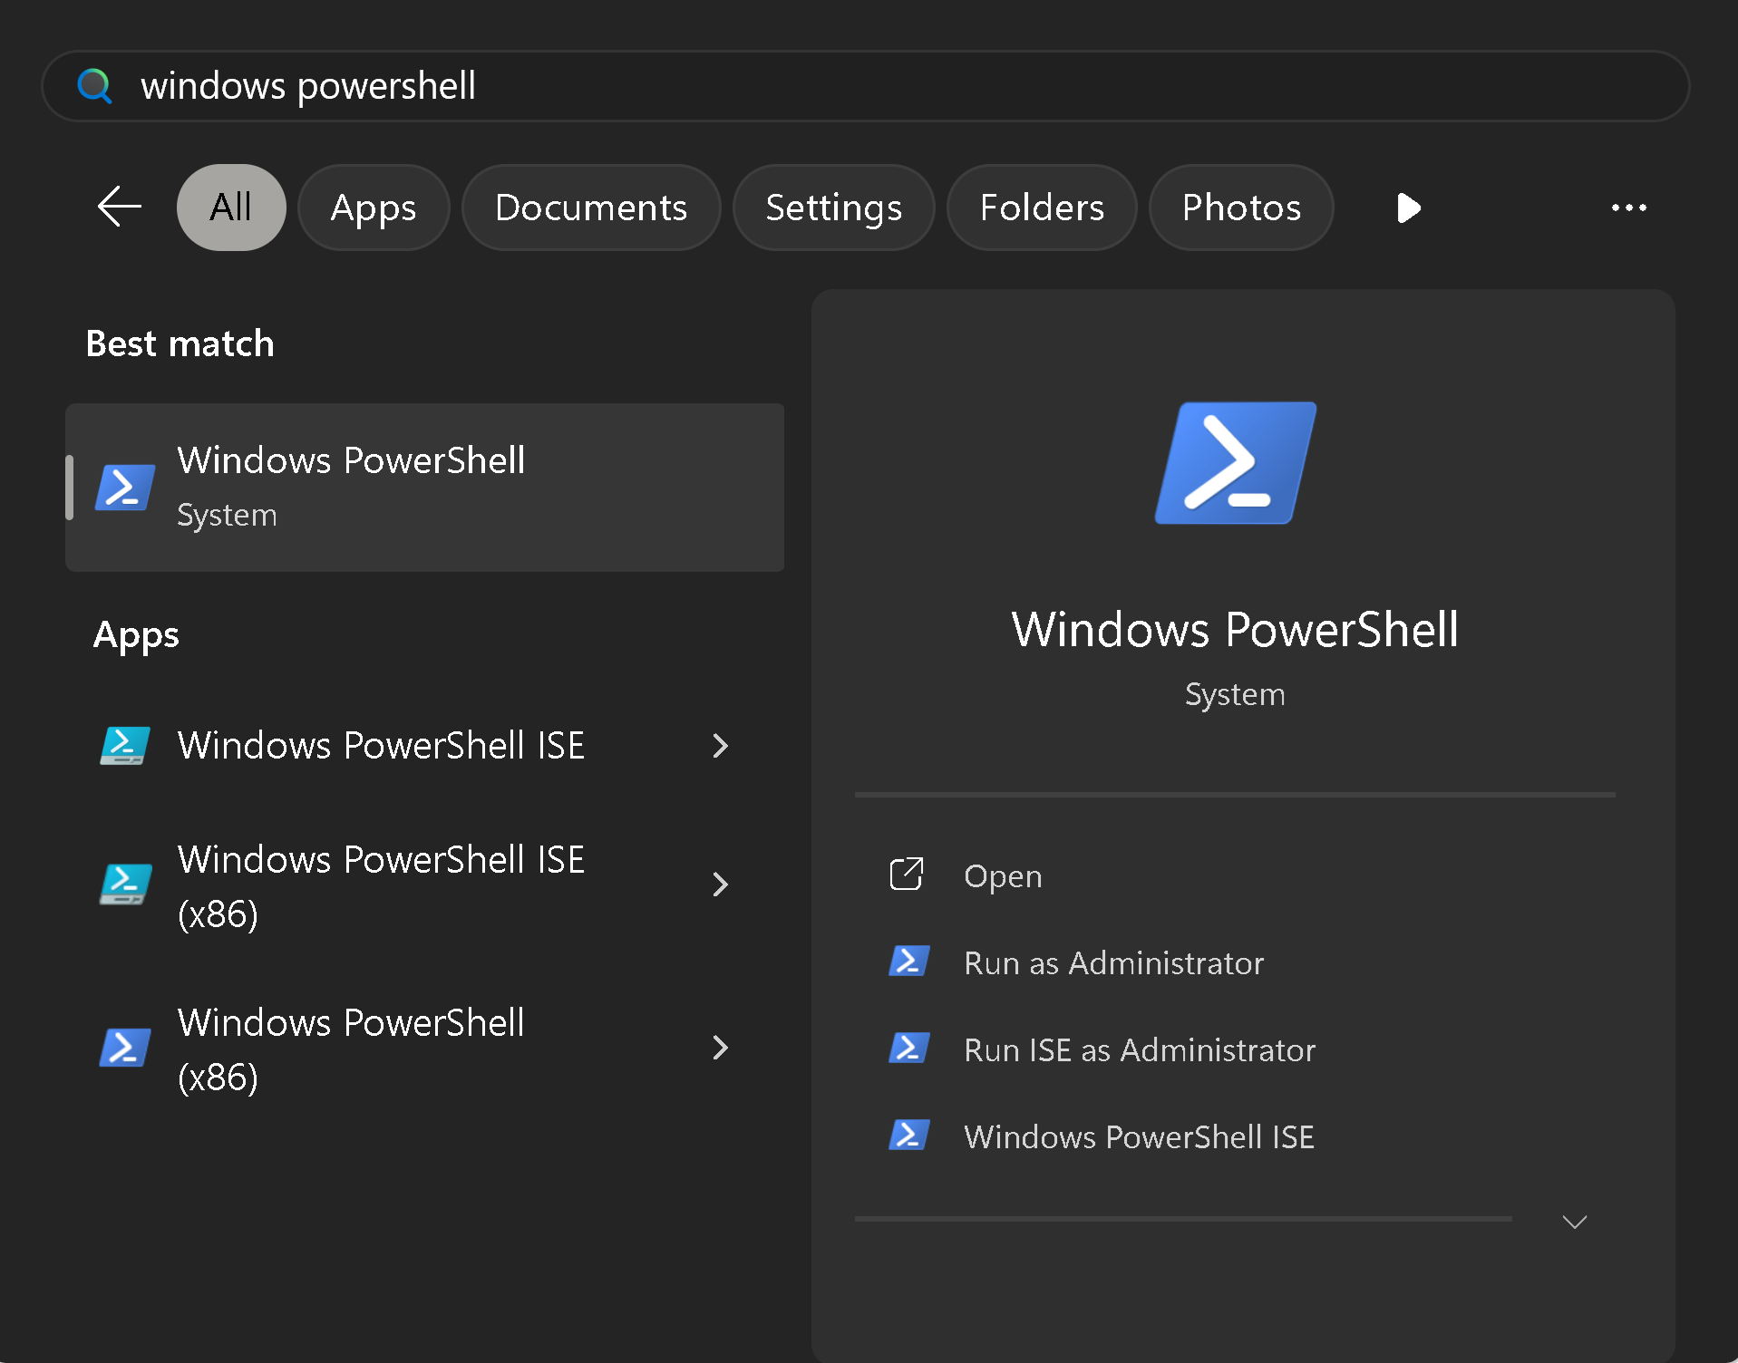Viewport: 1738px width, 1363px height.
Task: Expand Windows PowerShell ISE options chevron
Action: [720, 746]
